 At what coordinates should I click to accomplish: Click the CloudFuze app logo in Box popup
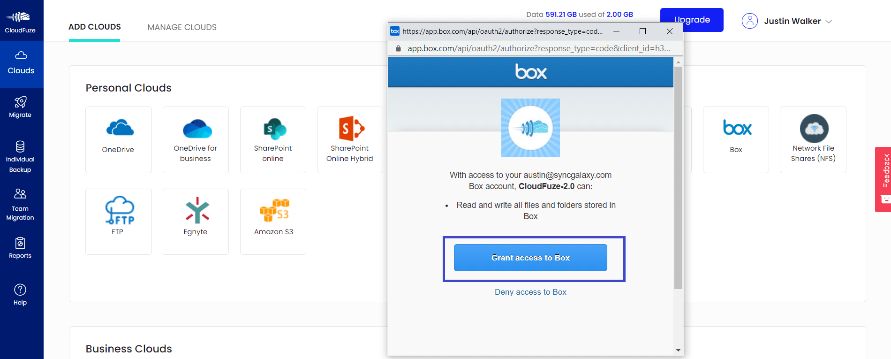point(530,128)
